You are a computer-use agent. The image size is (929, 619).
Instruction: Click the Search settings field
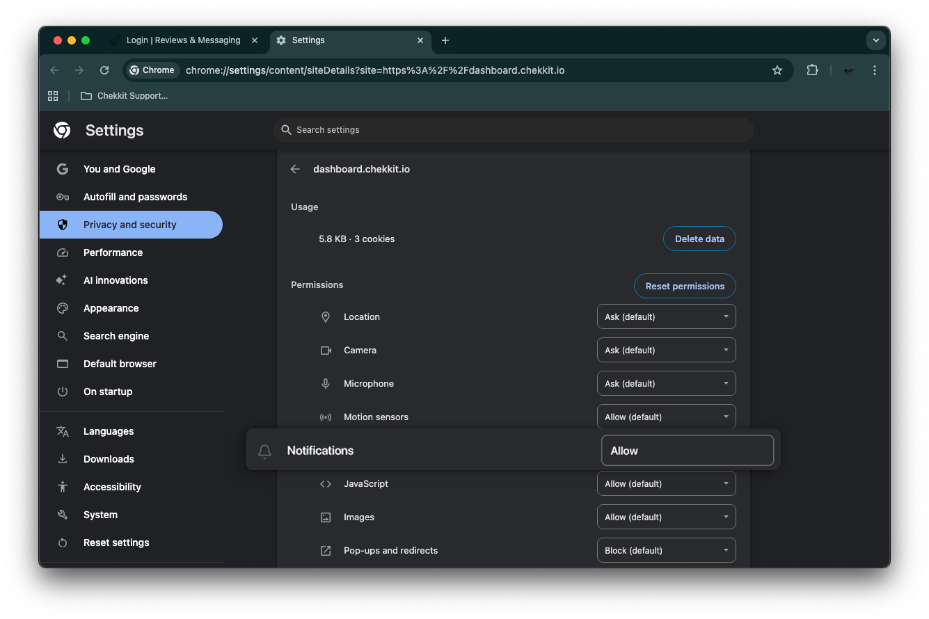click(x=515, y=130)
